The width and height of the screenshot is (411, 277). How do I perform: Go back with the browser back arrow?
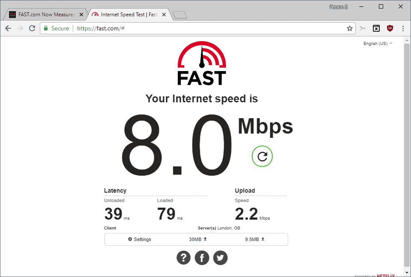click(8, 28)
